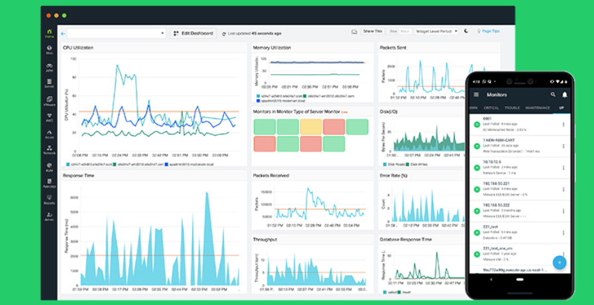Screen dimensions: 594x305
Task: Click the Edit Dashboard button
Action: (193, 33)
